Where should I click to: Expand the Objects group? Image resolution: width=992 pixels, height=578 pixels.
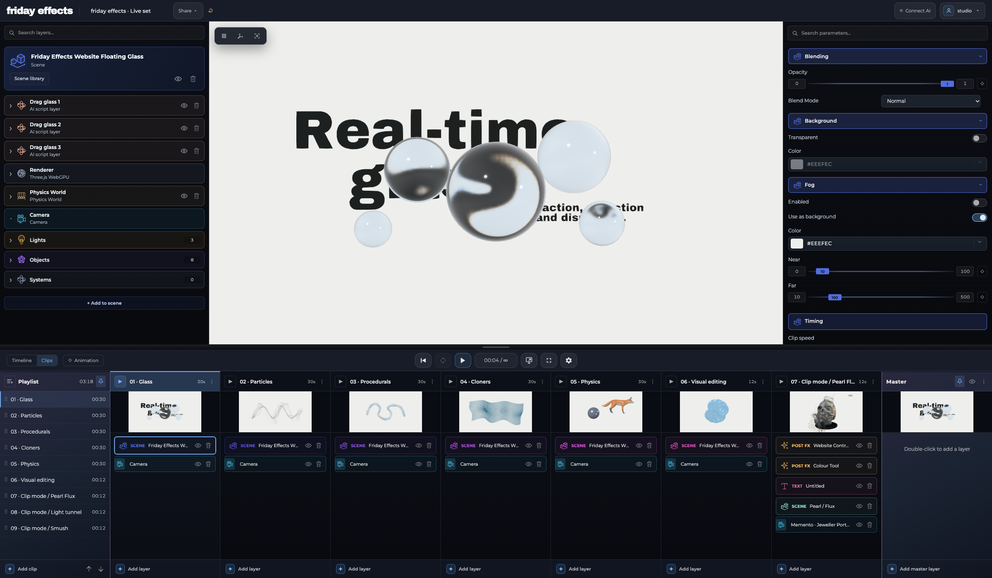pos(11,260)
